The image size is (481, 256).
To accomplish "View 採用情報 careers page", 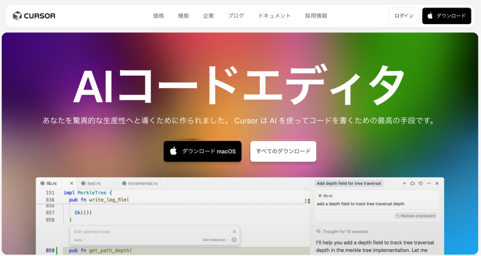I will pos(316,16).
